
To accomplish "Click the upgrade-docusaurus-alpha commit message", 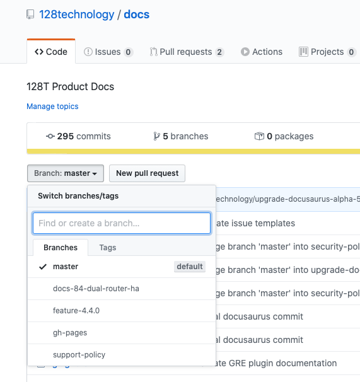I will [288, 199].
